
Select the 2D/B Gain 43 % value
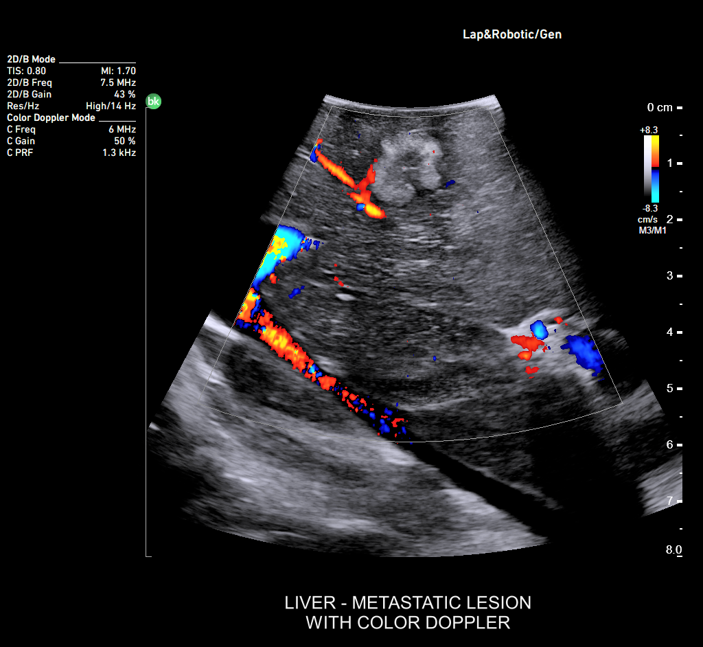(124, 94)
